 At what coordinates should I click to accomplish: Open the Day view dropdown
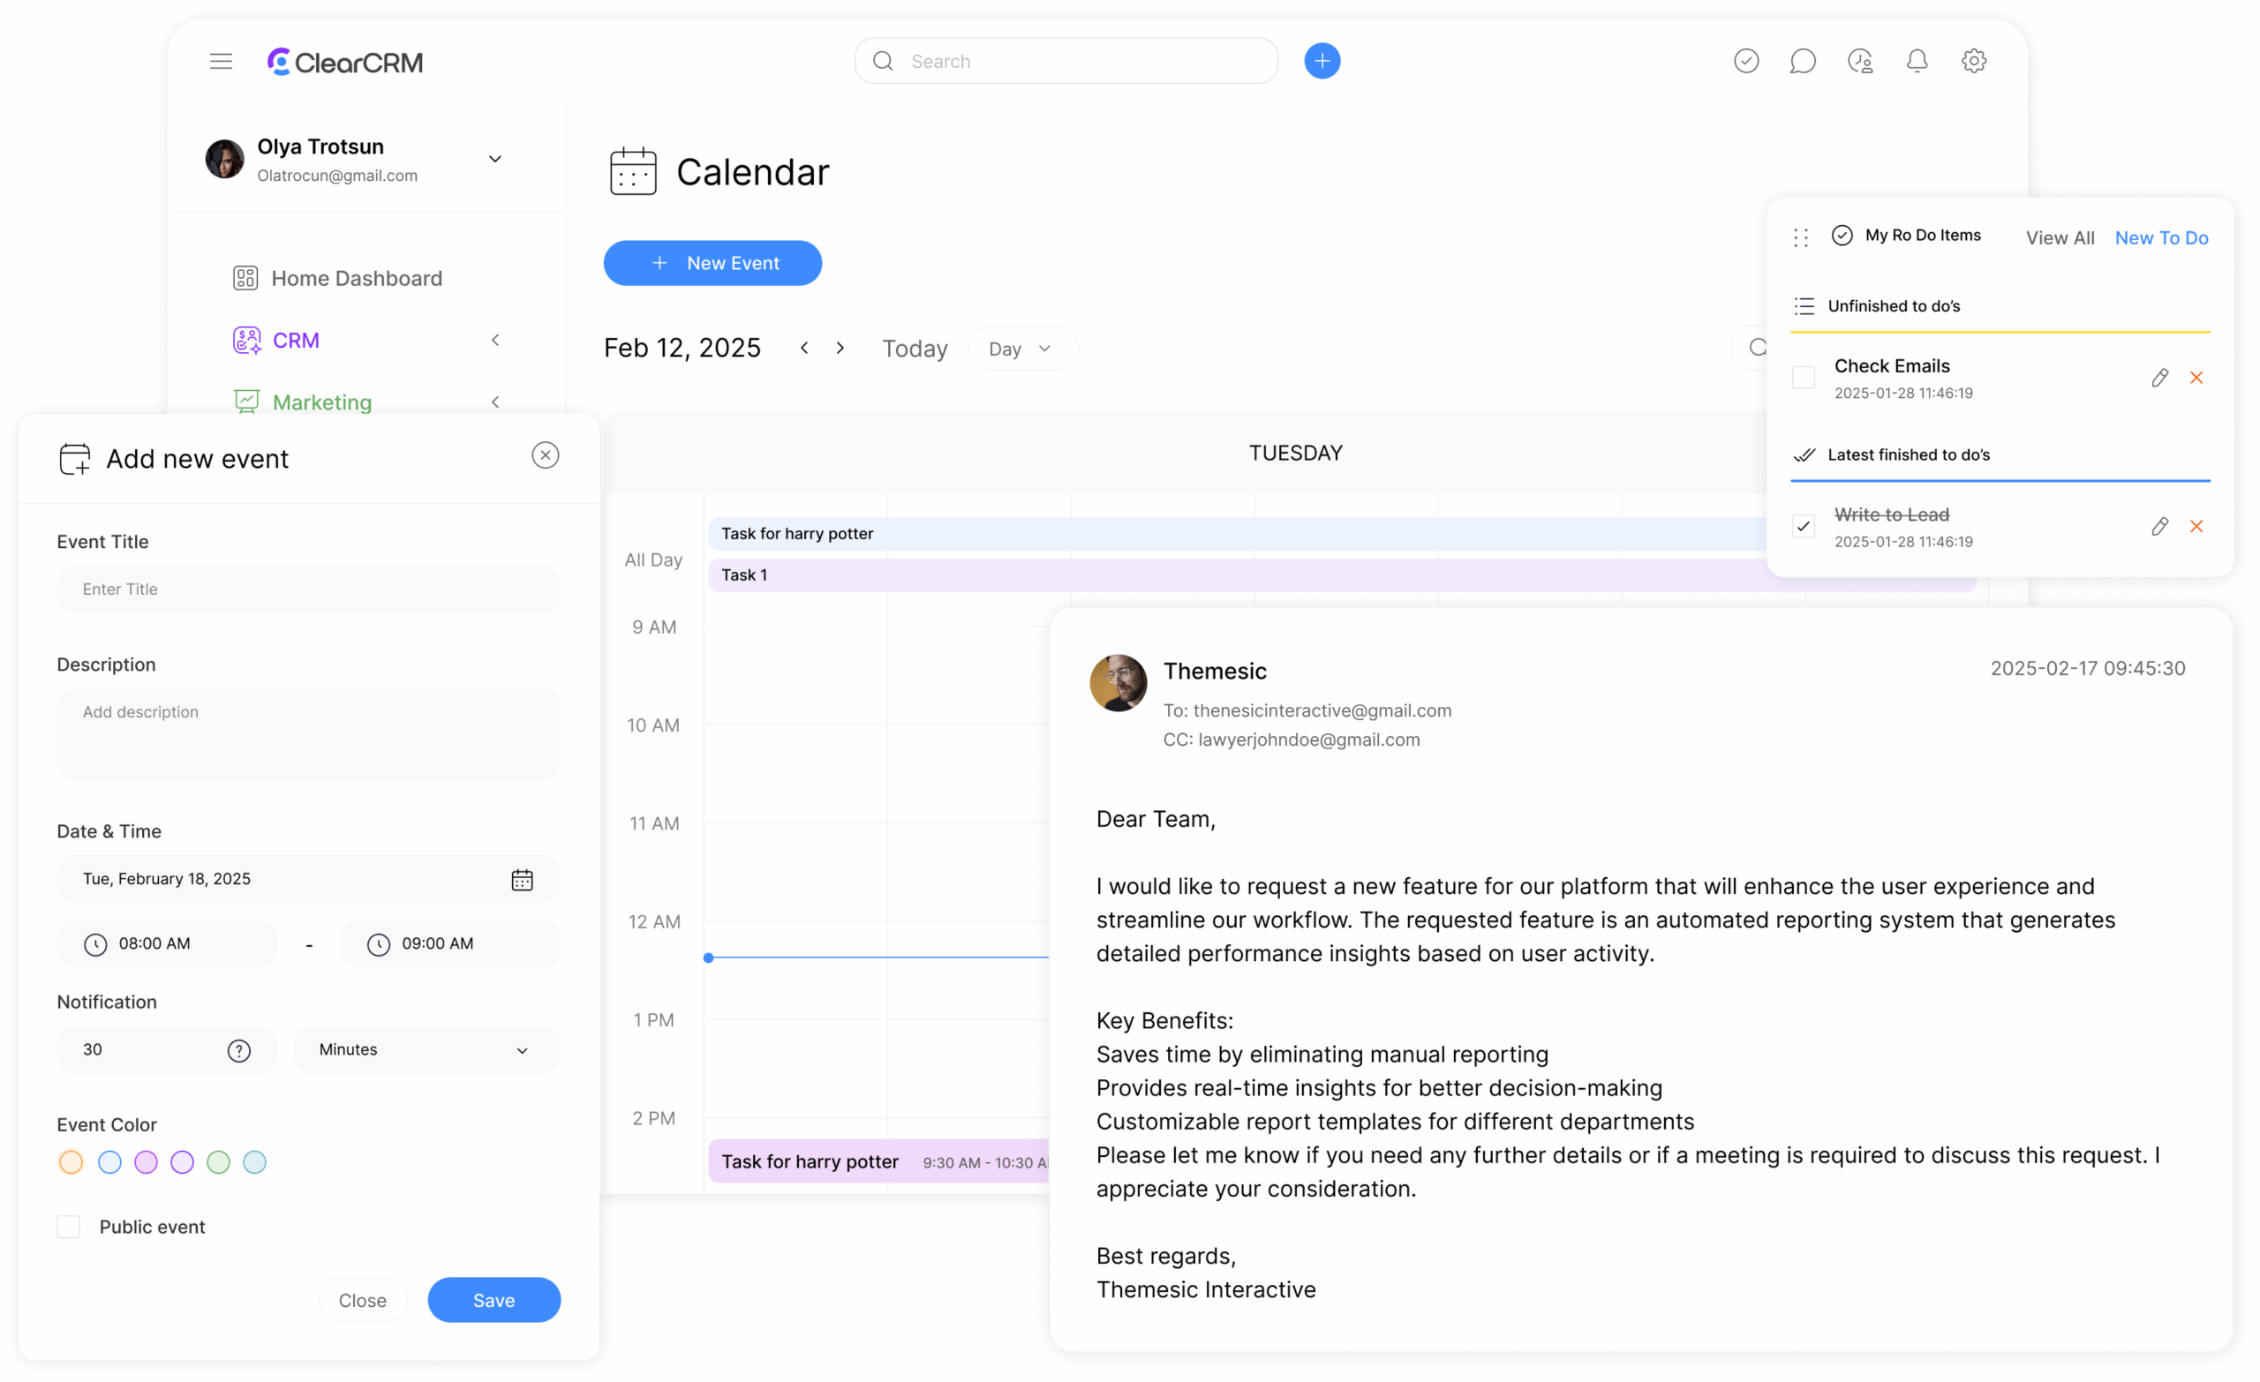click(x=1021, y=349)
